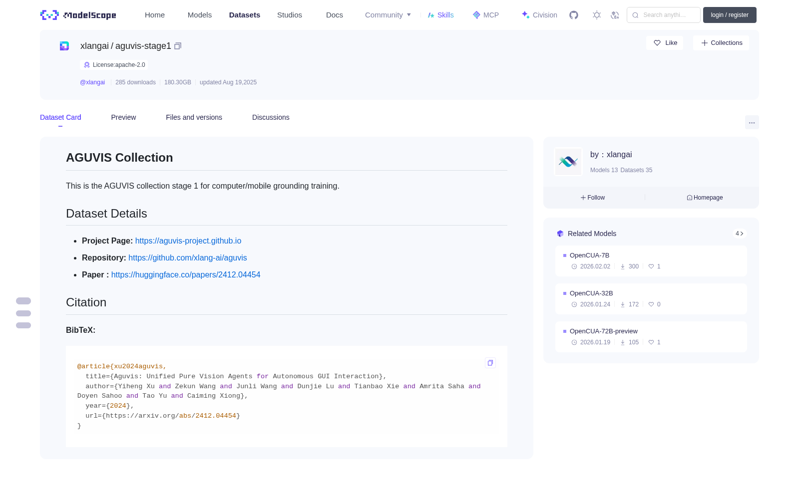Click the first outline marker on left edge
799x499 pixels.
[x=23, y=301]
